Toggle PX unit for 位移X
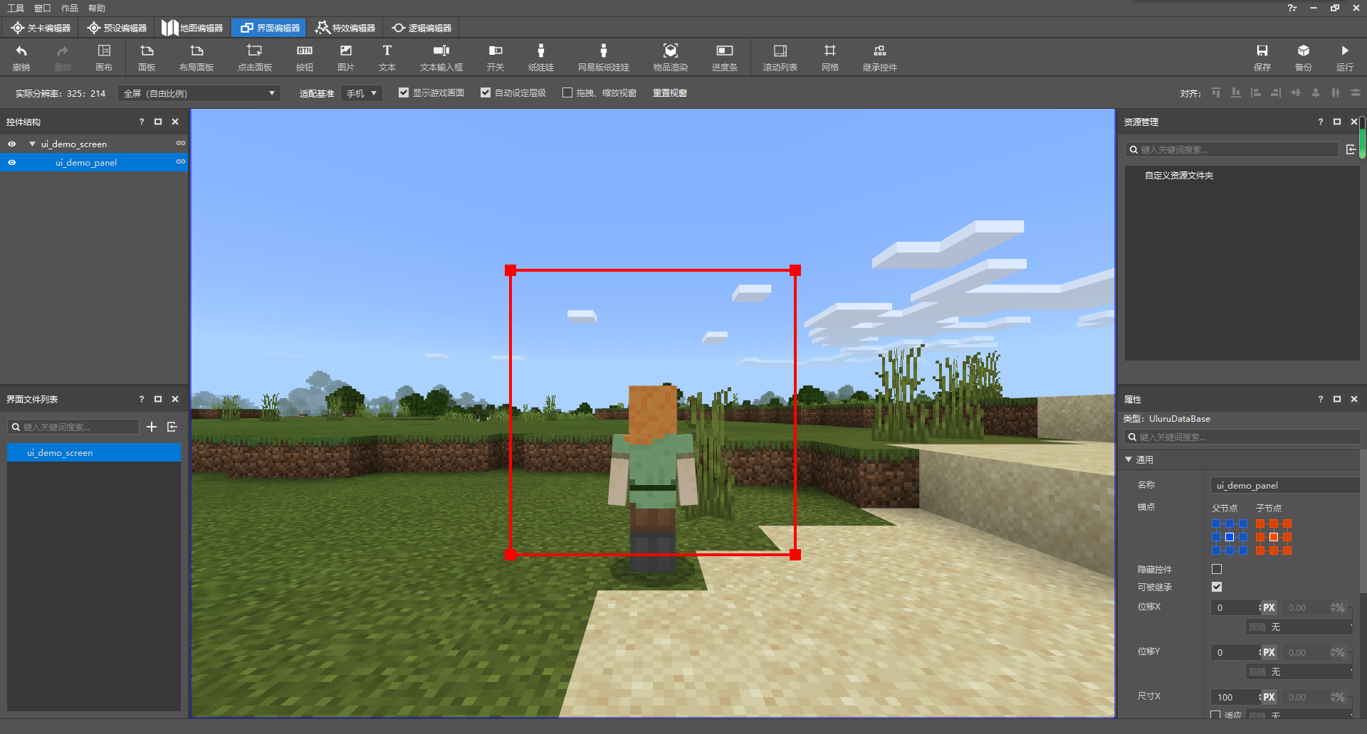 [1269, 607]
